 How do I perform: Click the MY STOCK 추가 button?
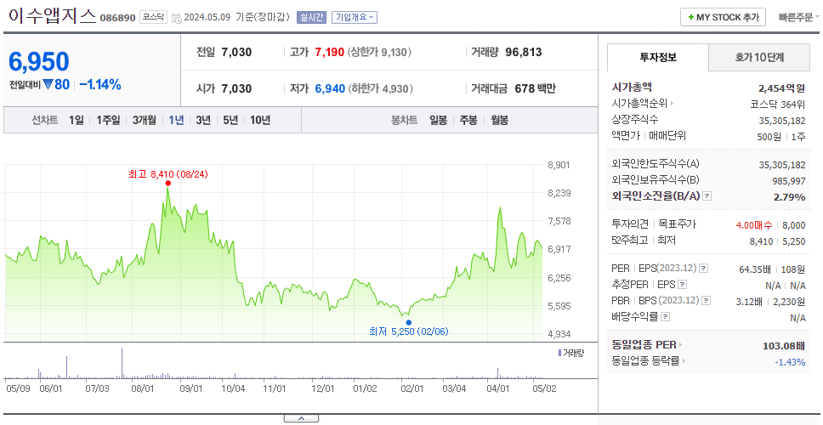(723, 17)
